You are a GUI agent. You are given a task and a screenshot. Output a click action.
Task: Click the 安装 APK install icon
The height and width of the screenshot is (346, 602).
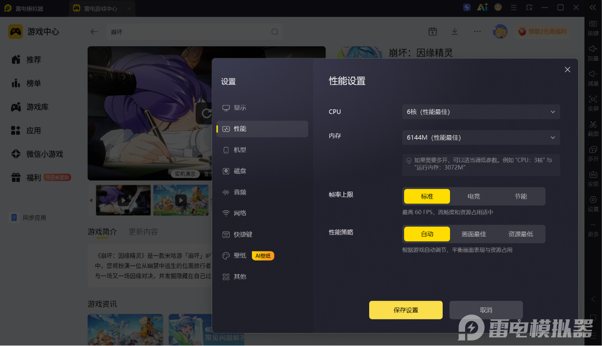point(593,175)
